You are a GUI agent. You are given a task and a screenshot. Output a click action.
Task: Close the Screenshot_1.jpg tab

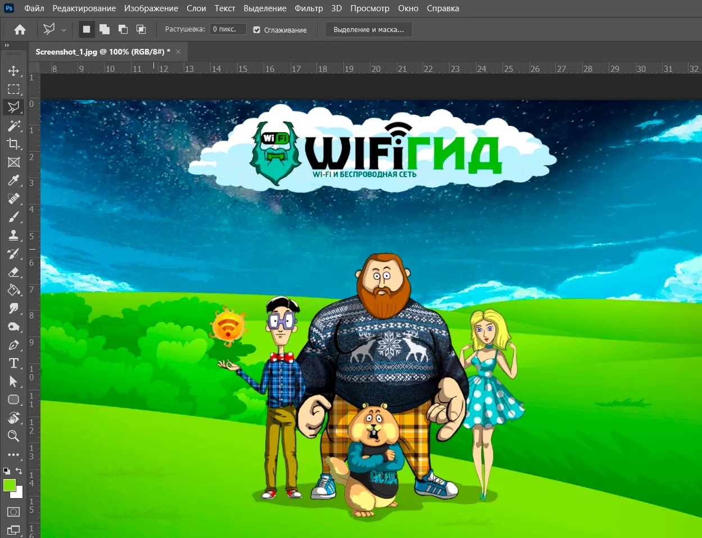tap(178, 52)
